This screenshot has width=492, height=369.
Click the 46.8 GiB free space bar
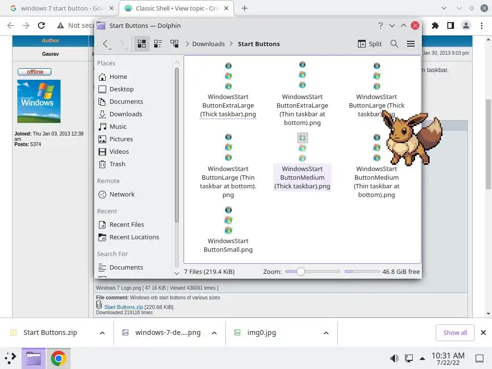click(362, 272)
